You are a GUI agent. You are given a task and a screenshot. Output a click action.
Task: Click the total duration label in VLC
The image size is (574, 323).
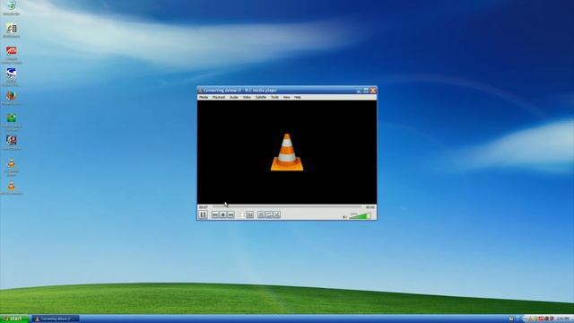click(370, 207)
